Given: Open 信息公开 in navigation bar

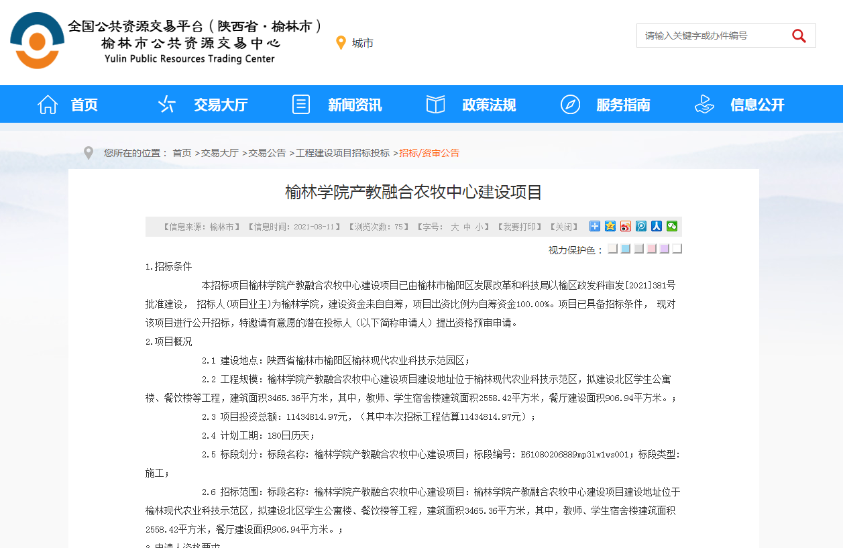Looking at the screenshot, I should click(739, 105).
